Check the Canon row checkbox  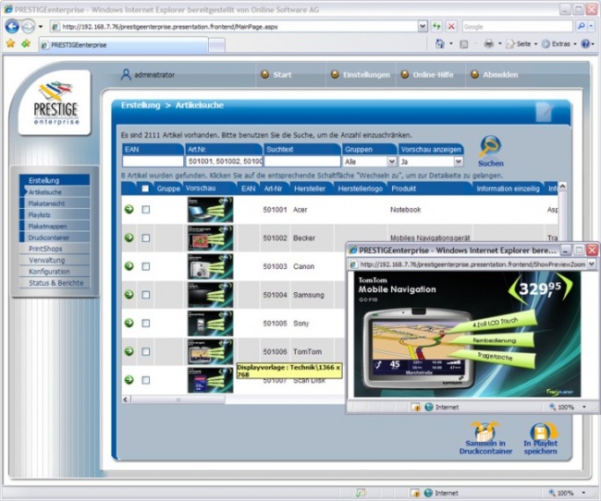146,266
